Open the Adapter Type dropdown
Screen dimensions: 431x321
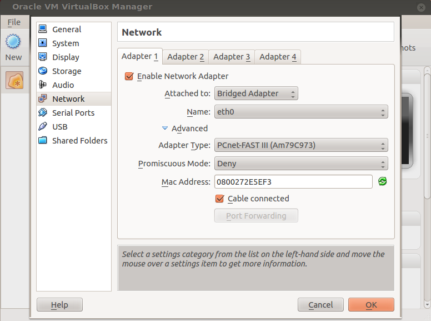click(301, 145)
